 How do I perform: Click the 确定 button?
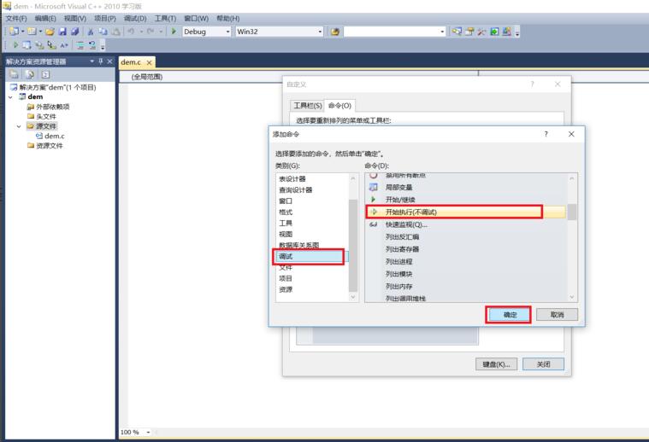click(x=510, y=315)
